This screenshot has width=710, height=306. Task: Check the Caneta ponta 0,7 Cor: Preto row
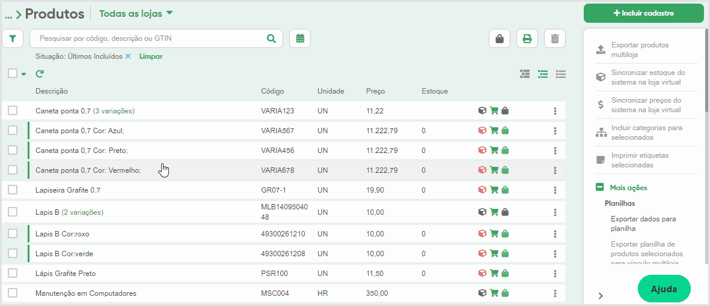point(13,150)
